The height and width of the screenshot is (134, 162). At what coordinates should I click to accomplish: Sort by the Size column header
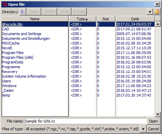click(106, 19)
